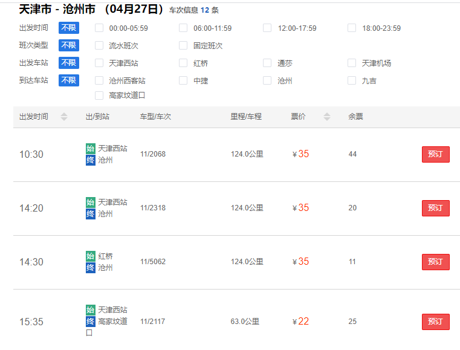Image resolution: width=460 pixels, height=350 pixels.
Task: Tick the 沧州西客站 arrival station checkbox
Action: click(99, 80)
